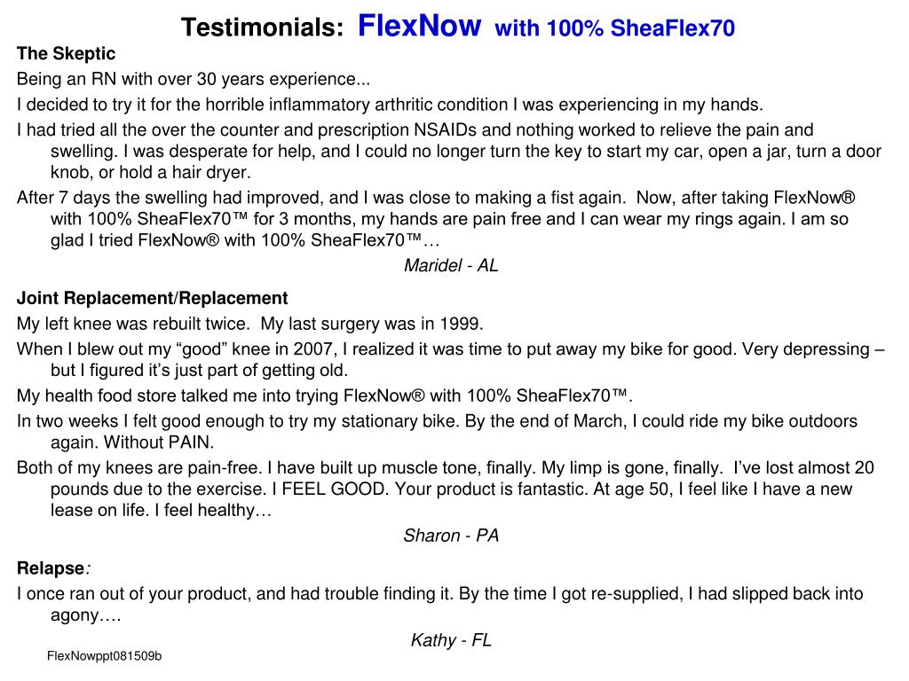Viewport: 909px width, 681px height.
Task: Click the 'I FEEL GOOD' text
Action: (328, 489)
